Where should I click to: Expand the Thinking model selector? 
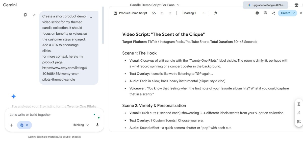81,125
